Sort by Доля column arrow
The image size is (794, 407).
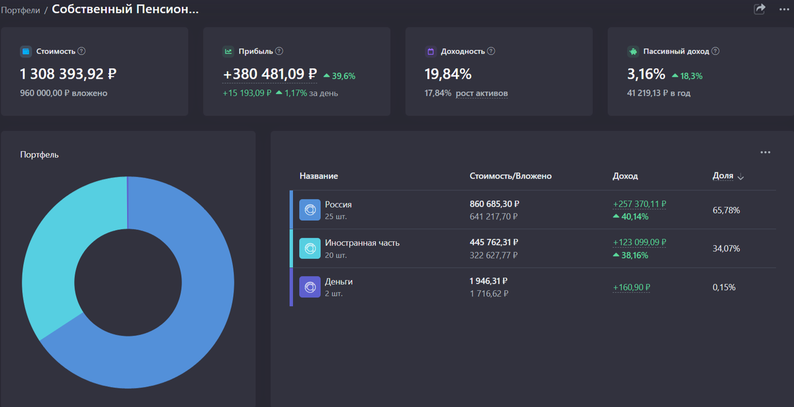pyautogui.click(x=740, y=177)
